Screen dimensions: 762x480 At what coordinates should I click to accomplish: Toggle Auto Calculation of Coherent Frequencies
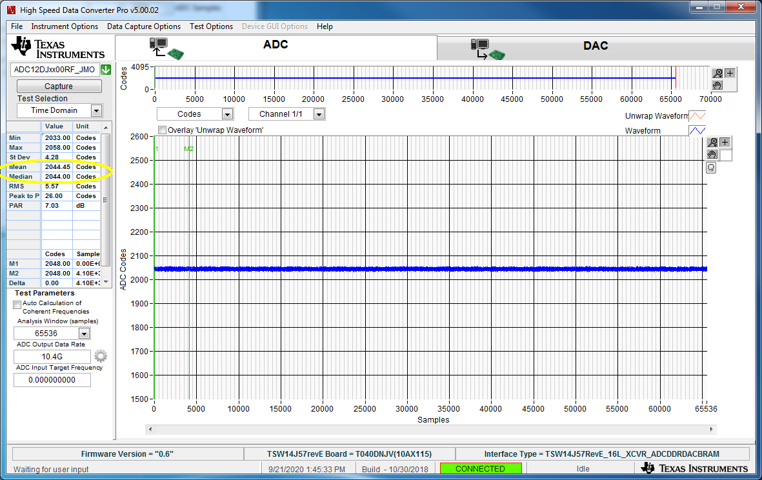point(17,305)
